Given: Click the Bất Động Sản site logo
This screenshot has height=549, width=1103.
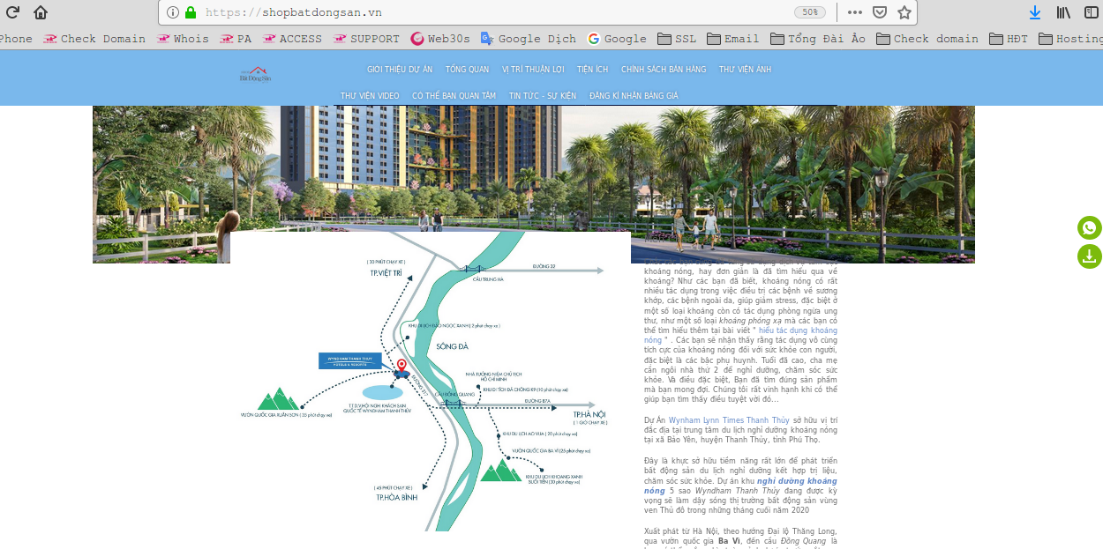Looking at the screenshot, I should pyautogui.click(x=255, y=74).
